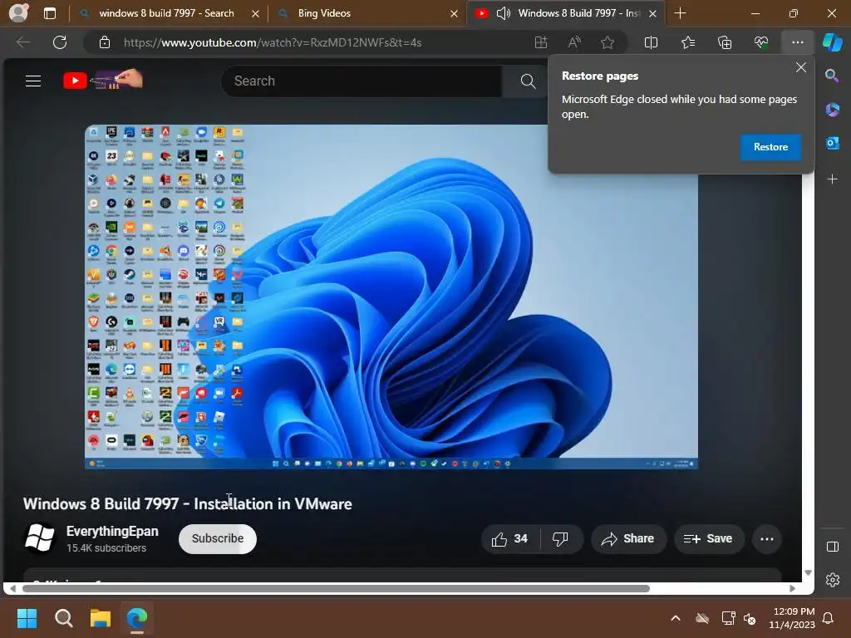Open the Favorites list icon

687,42
